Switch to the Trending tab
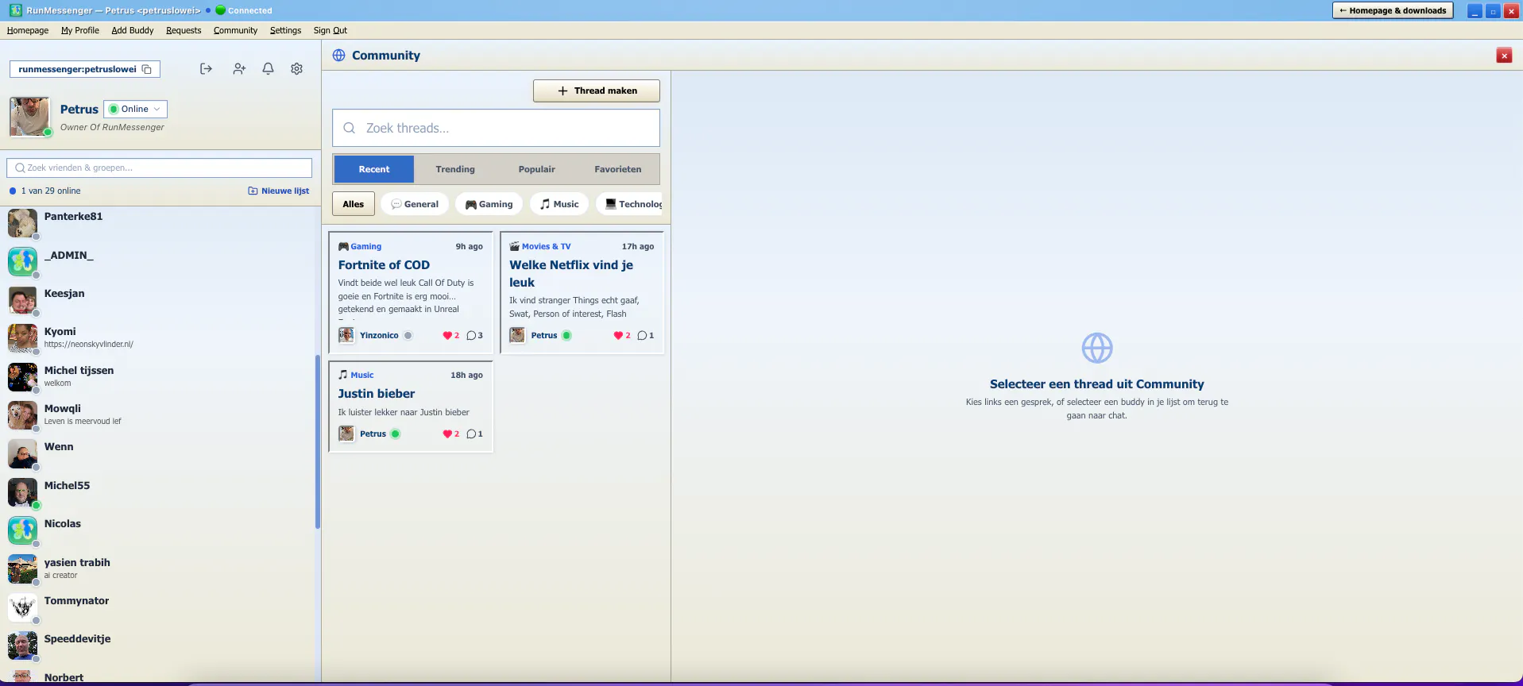This screenshot has height=686, width=1523. click(x=455, y=169)
